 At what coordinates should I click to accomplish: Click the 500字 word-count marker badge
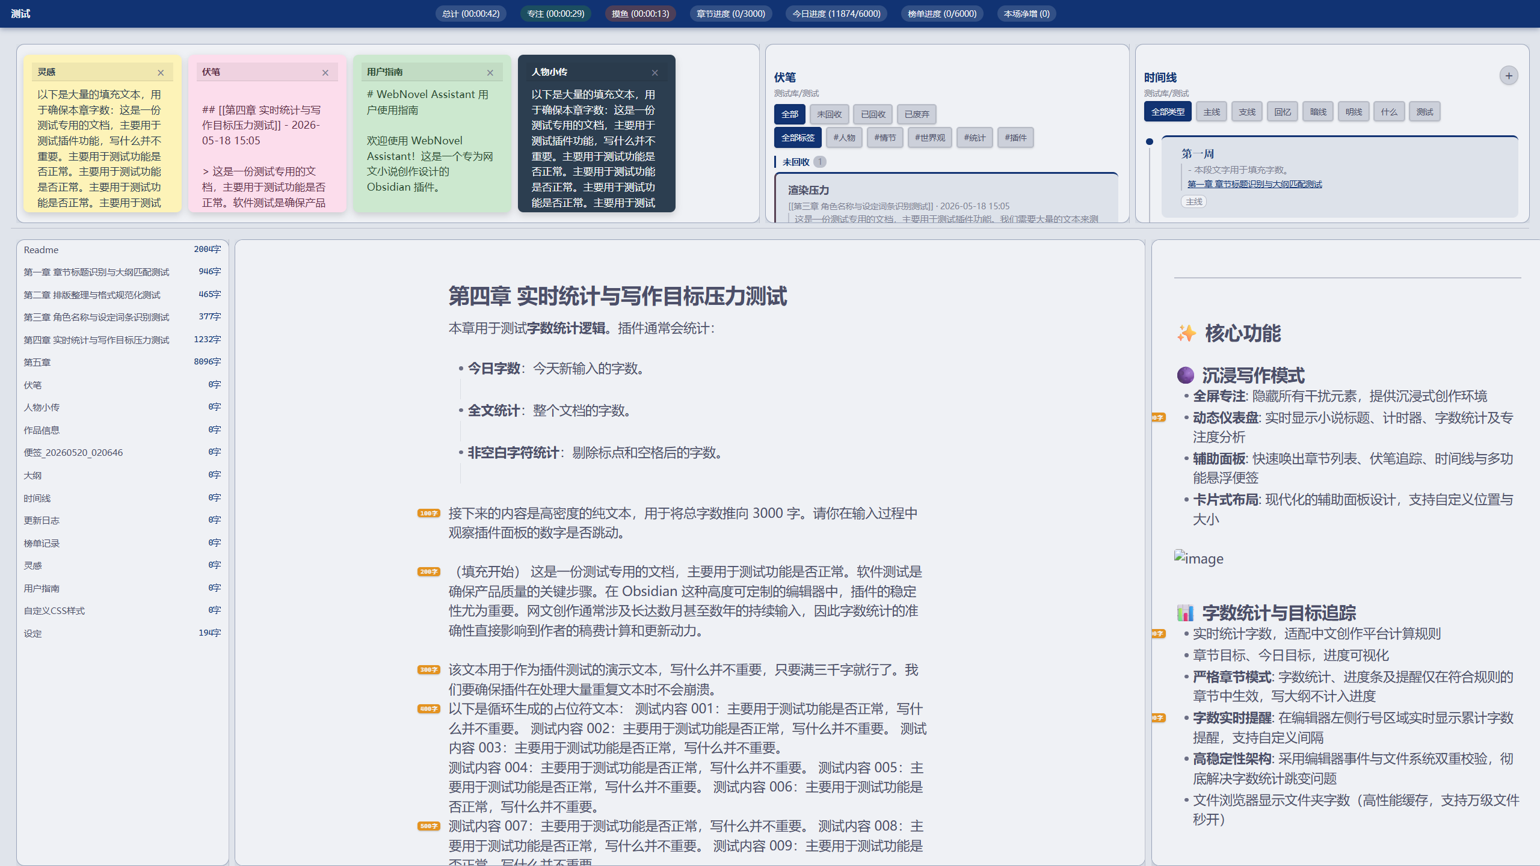pos(429,826)
